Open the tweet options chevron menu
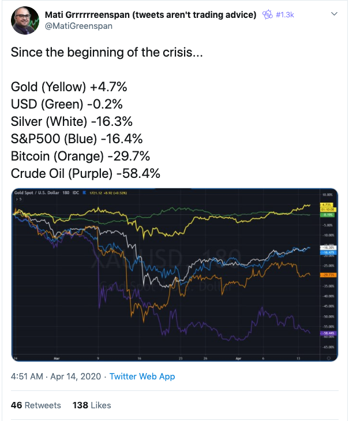Screen dimensions: 349x421 334,14
